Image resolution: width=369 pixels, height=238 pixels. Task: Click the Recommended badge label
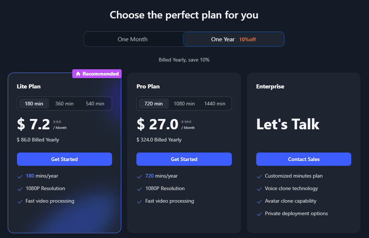100,74
